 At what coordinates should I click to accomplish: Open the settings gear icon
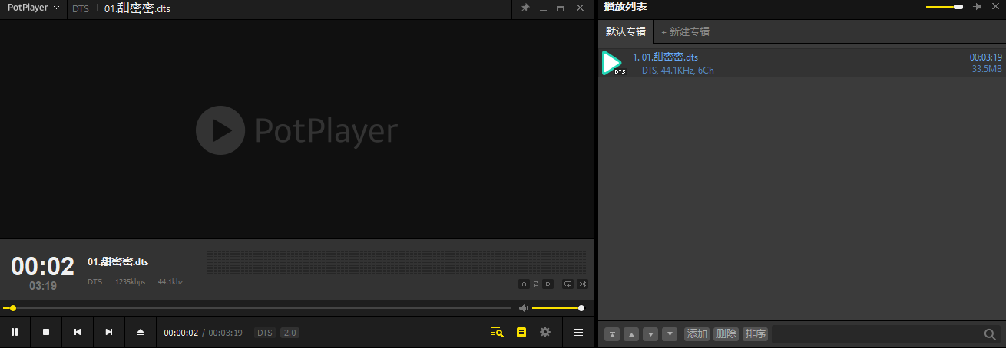pos(545,332)
